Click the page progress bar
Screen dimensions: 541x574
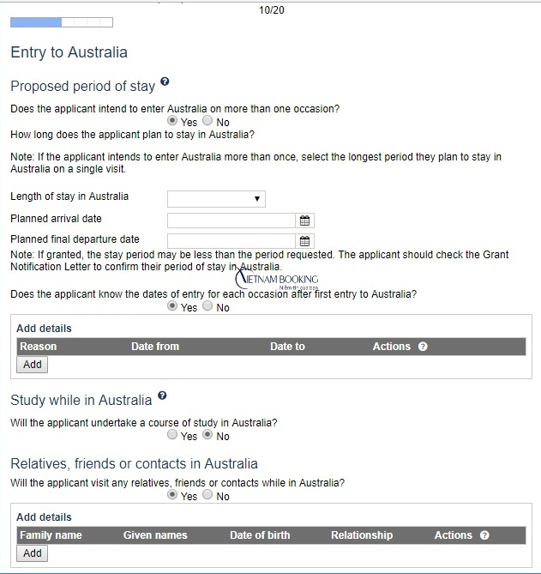pyautogui.click(x=61, y=21)
